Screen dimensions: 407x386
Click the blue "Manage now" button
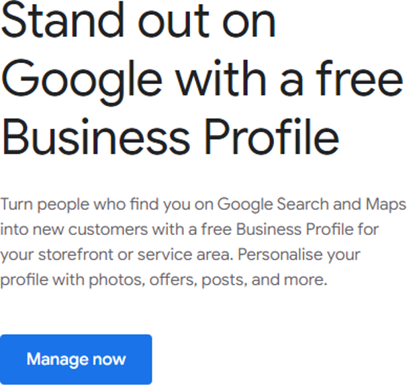click(76, 359)
